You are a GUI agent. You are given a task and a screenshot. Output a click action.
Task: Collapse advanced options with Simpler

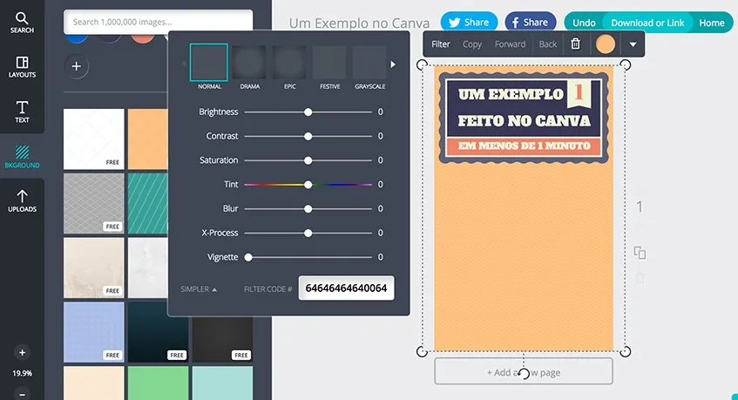(199, 289)
